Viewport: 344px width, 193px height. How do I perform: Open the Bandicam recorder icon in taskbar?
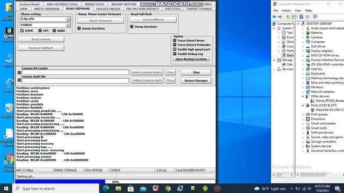[x=217, y=188]
